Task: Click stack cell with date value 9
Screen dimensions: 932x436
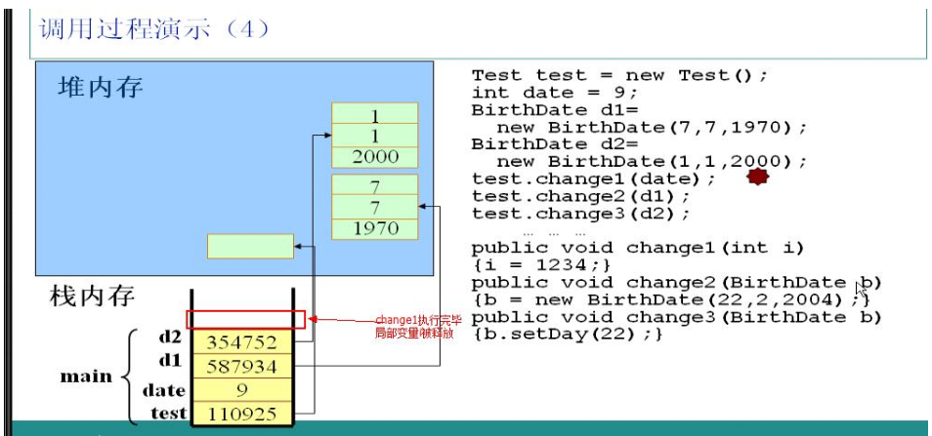Action: tap(242, 390)
